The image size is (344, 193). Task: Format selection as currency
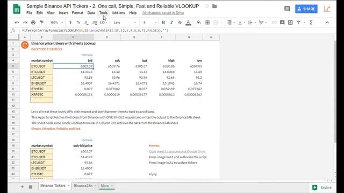pos(70,23)
